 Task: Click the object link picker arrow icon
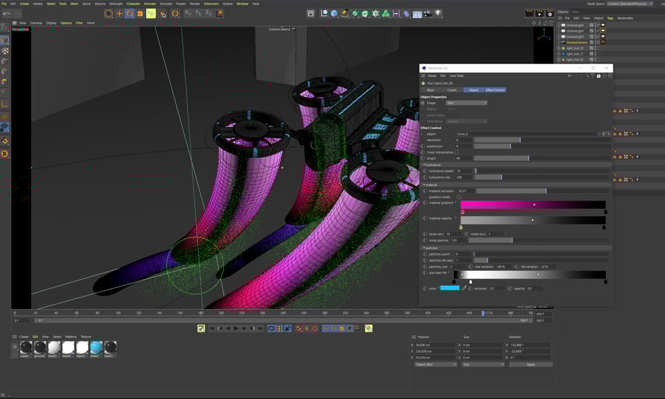click(x=609, y=134)
